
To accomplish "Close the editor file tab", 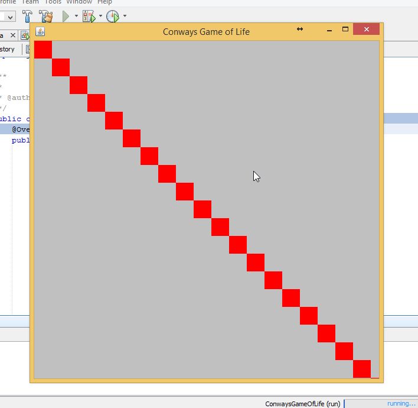I will 13,35.
